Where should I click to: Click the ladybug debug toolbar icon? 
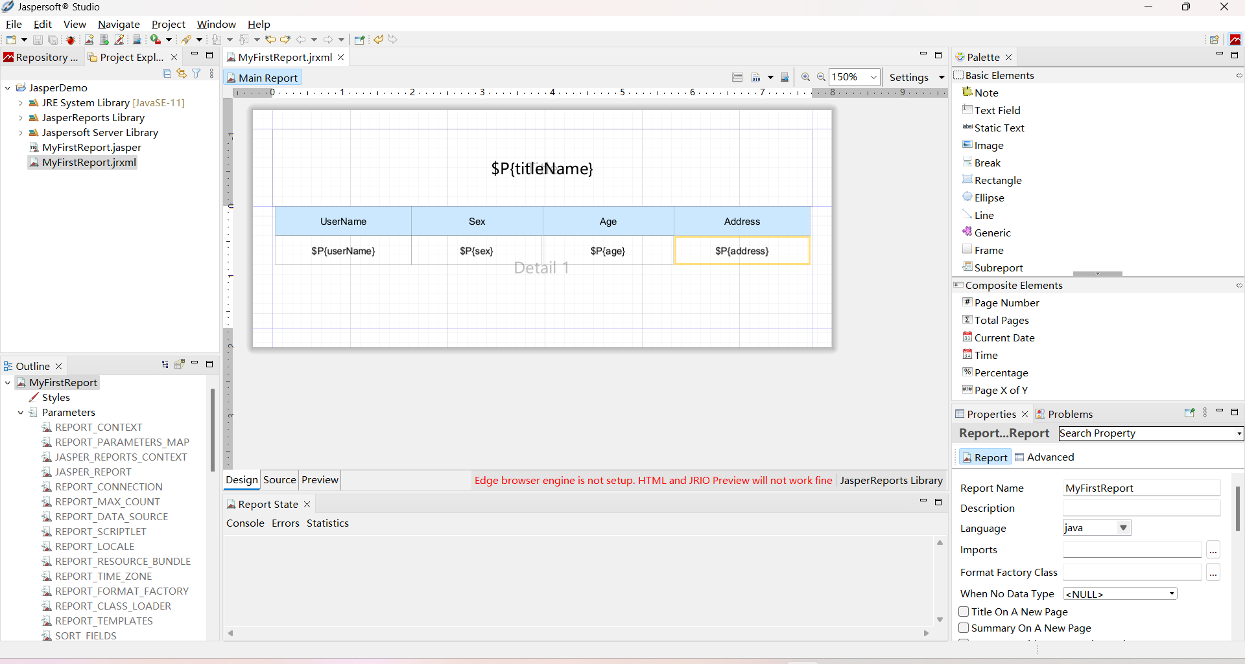[x=71, y=40]
